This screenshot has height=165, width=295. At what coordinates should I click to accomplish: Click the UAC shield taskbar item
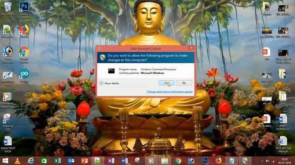pyautogui.click(x=245, y=161)
